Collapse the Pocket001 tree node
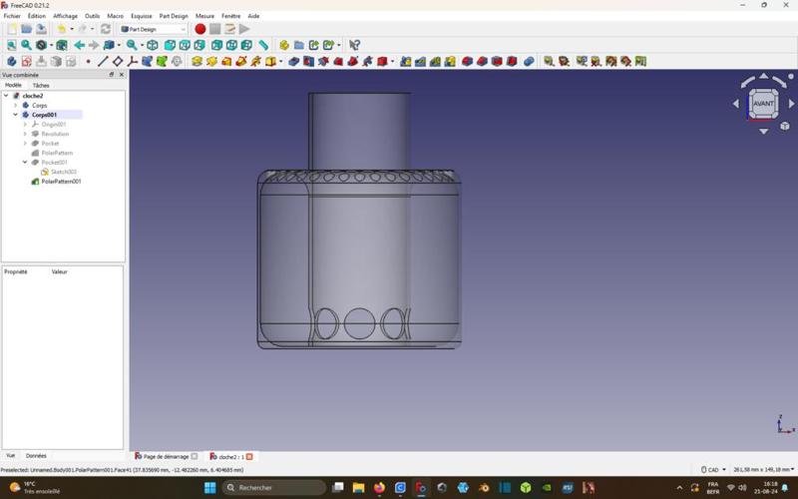The width and height of the screenshot is (798, 499). point(25,162)
